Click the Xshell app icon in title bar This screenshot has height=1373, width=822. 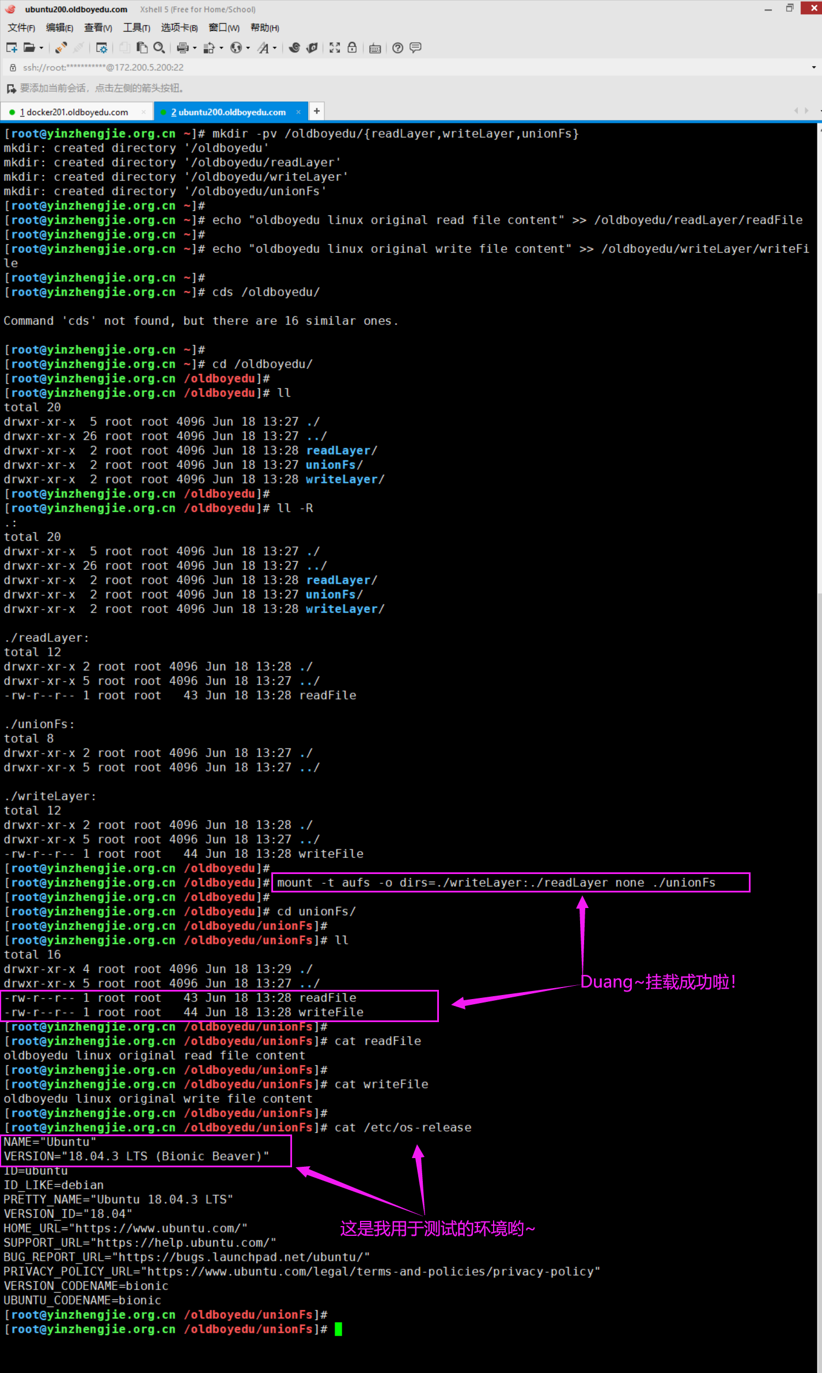pyautogui.click(x=10, y=9)
